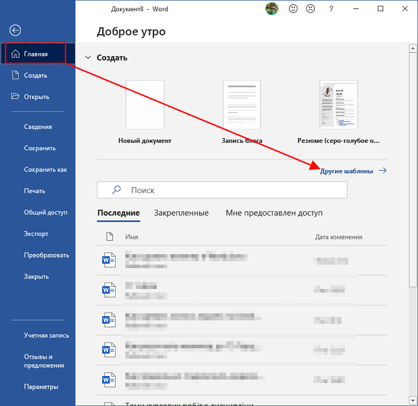Open the fifth recent Word document icon
The width and height of the screenshot is (418, 406).
(109, 380)
